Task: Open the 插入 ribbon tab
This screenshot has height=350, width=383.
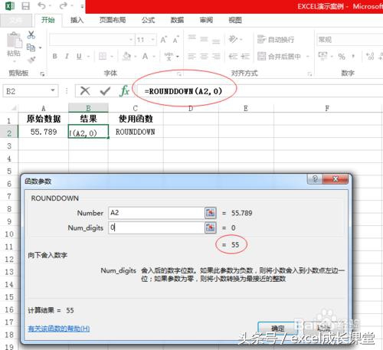Action: (77, 20)
